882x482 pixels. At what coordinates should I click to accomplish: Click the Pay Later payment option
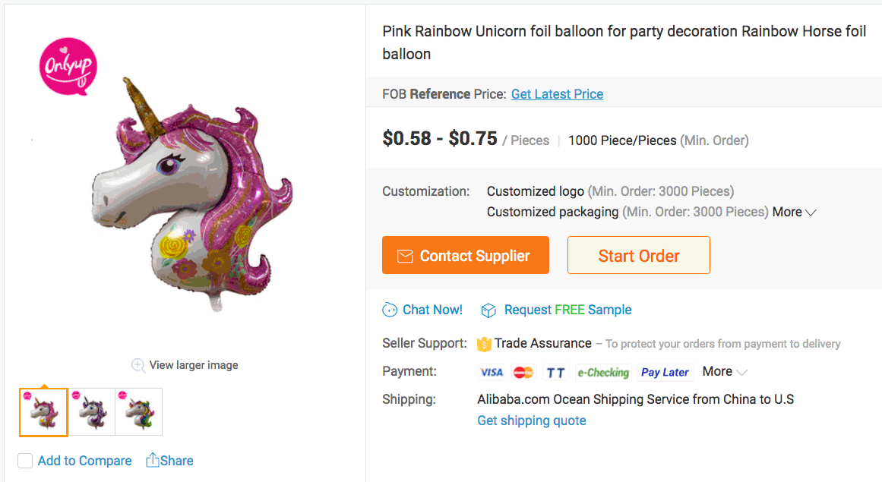click(x=665, y=372)
